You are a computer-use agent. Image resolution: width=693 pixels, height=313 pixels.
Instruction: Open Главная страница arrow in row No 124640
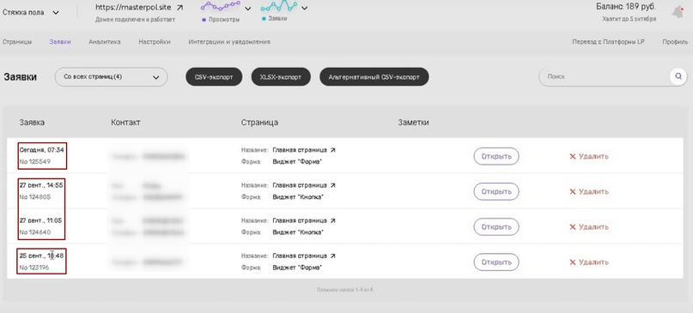(x=333, y=220)
